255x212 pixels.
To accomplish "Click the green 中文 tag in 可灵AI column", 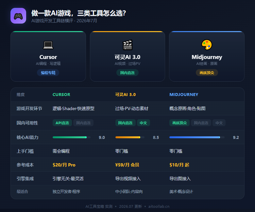I will (143, 123).
